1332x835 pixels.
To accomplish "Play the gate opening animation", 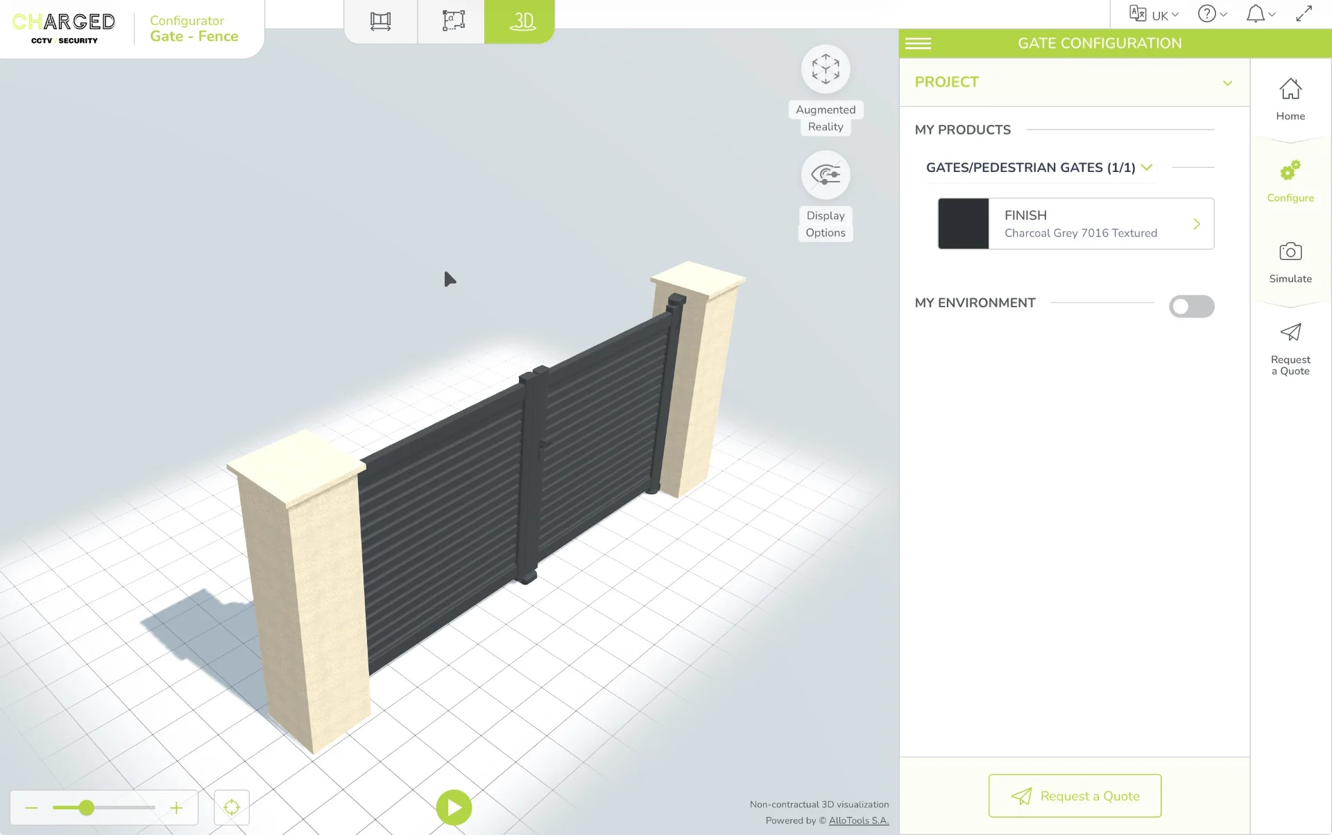I will point(454,808).
